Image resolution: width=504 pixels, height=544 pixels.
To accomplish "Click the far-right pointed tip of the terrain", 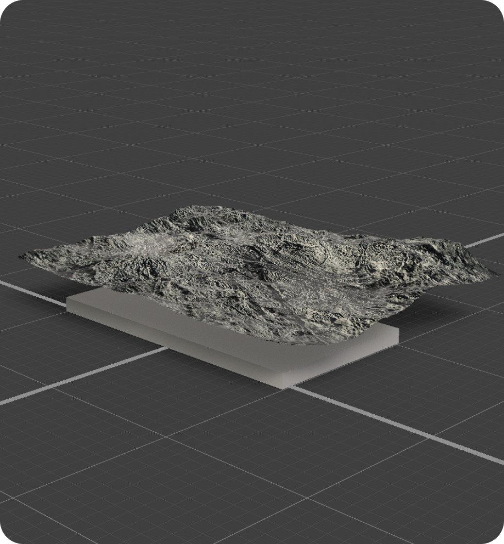I will [495, 272].
